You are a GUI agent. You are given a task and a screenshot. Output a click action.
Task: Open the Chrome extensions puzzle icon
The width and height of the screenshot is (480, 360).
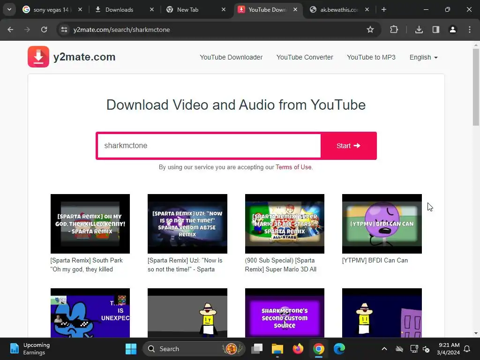(394, 30)
